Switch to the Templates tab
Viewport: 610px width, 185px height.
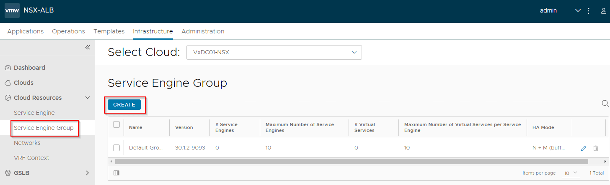point(109,31)
